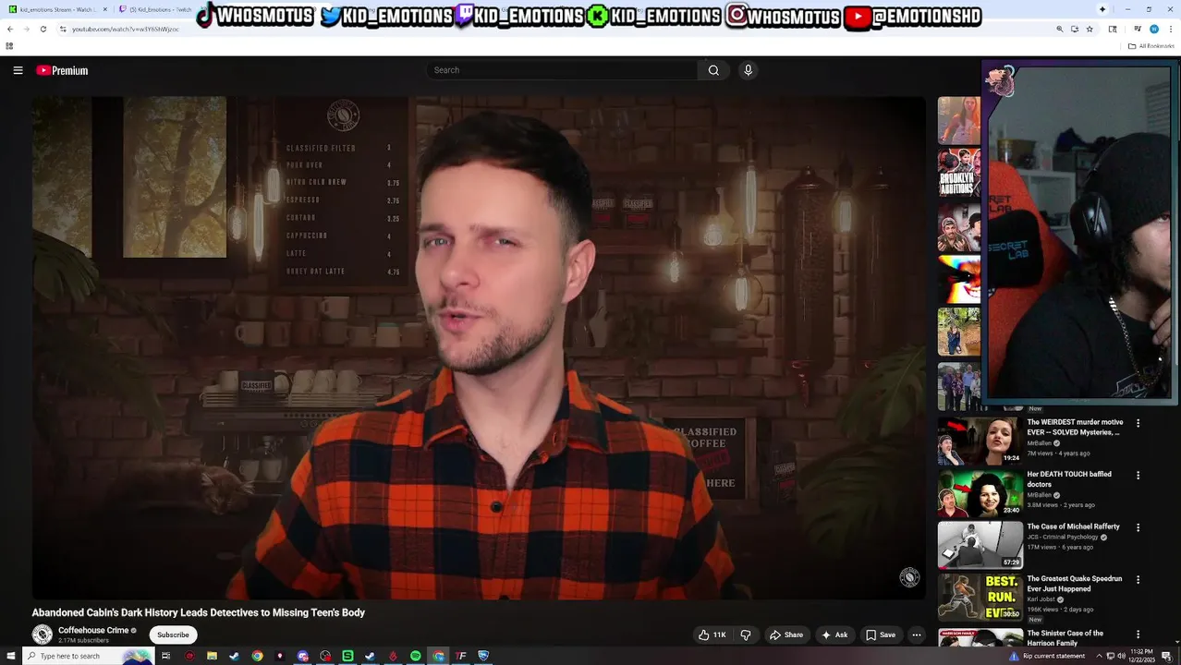Open the Chrome profile avatar
The width and height of the screenshot is (1181, 665).
tap(1154, 29)
